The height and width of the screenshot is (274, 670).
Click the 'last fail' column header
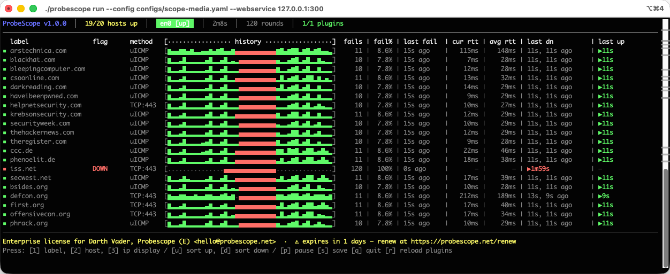(x=420, y=42)
